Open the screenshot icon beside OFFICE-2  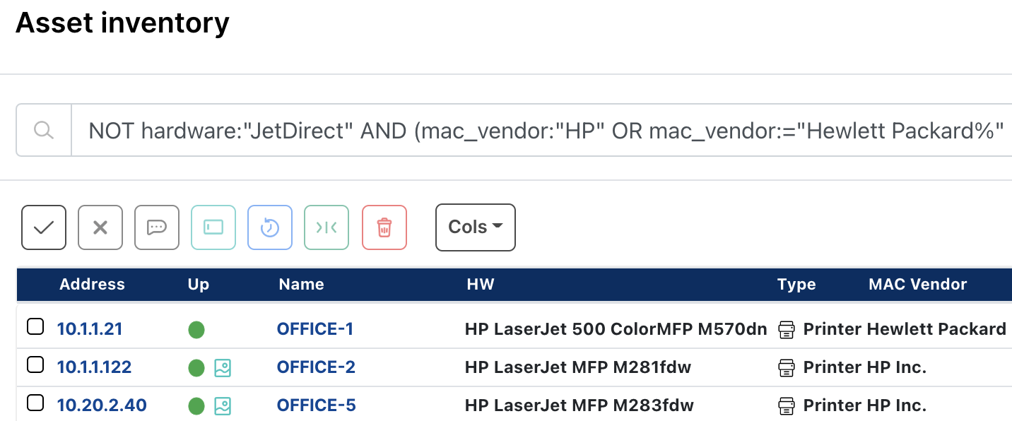(x=223, y=367)
